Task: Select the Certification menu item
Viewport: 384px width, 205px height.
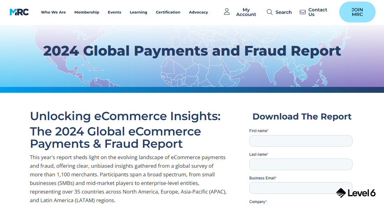Action: 168,12
